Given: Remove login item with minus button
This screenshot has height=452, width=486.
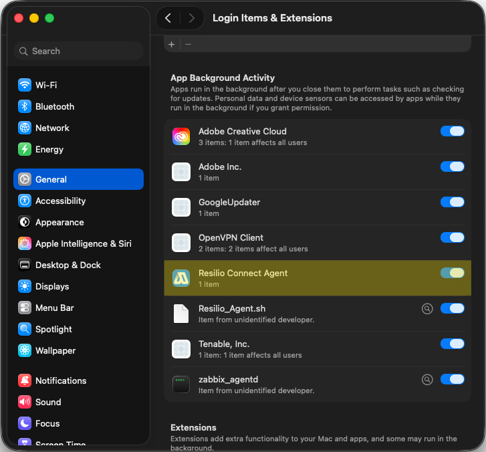Looking at the screenshot, I should [x=188, y=44].
